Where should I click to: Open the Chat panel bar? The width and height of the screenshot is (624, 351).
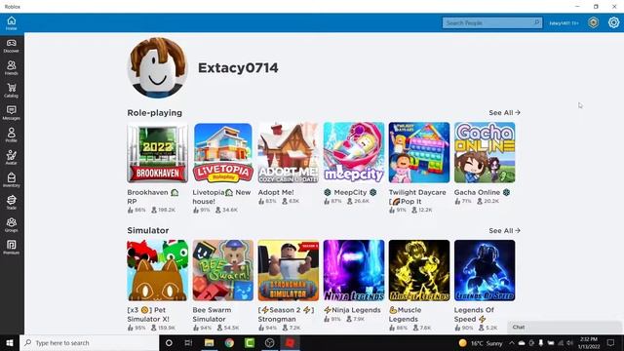point(565,327)
